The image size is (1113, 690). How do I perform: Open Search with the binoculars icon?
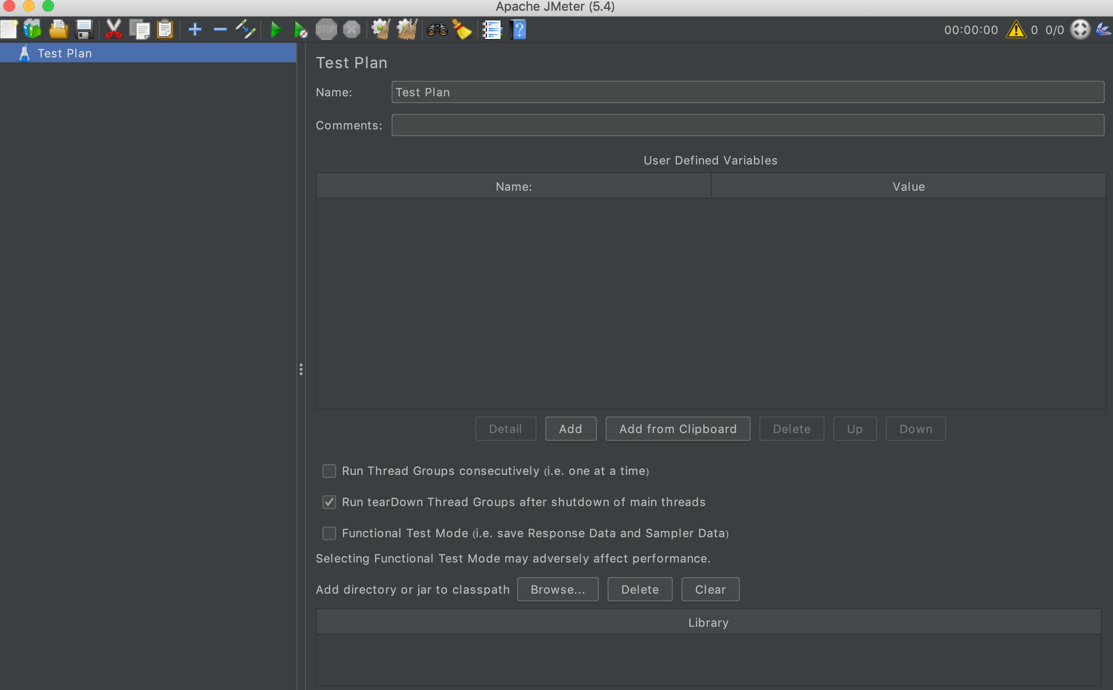coord(436,29)
